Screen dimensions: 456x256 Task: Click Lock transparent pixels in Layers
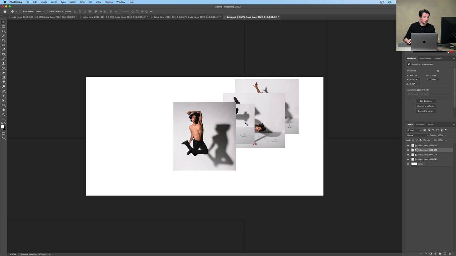(413, 140)
